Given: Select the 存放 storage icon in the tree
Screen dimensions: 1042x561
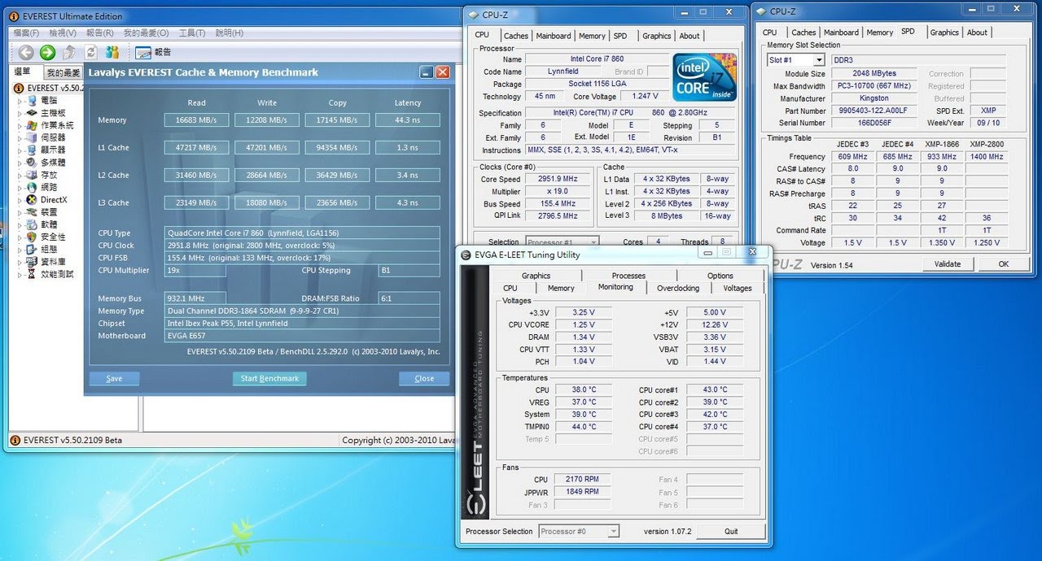Looking at the screenshot, I should click(33, 175).
